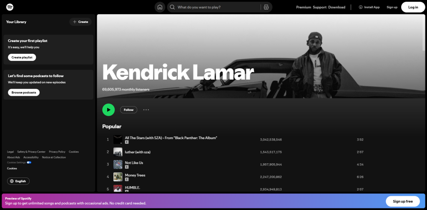Open the Accessibility link
The width and height of the screenshot is (427, 210).
[x=31, y=157]
